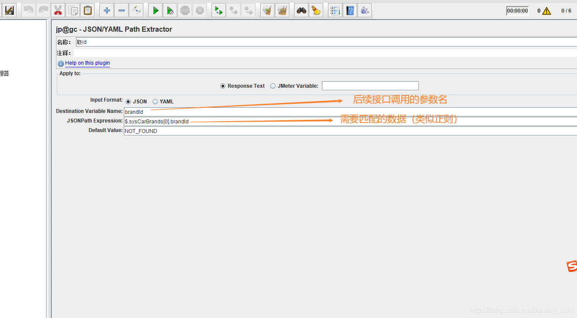
Task: Click the Toggle enable/disable icon
Action: [136, 10]
